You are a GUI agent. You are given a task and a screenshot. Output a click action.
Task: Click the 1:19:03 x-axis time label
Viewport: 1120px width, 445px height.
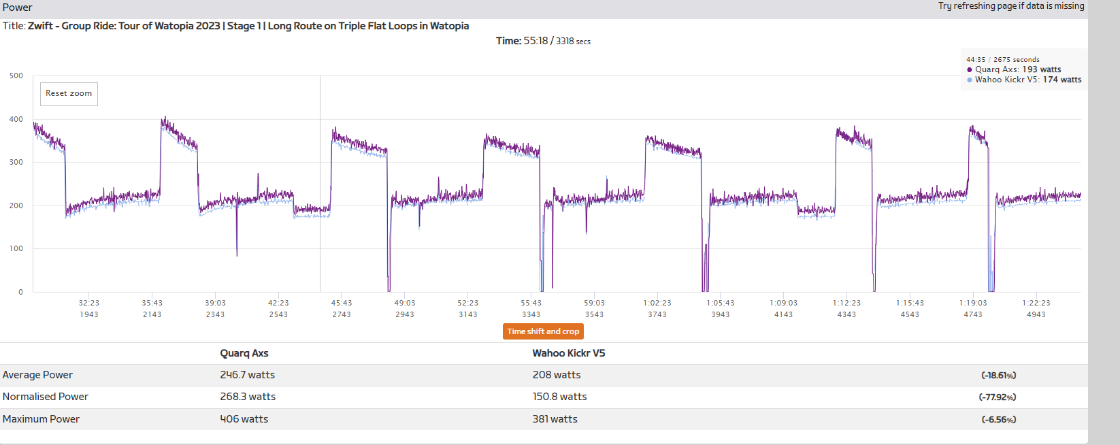[973, 303]
